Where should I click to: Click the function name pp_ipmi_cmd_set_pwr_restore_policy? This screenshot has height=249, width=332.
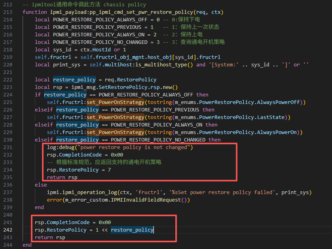[x=141, y=12]
